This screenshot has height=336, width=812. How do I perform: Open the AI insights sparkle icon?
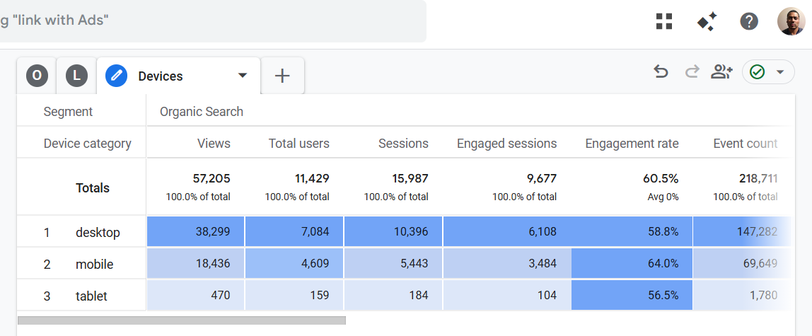707,22
